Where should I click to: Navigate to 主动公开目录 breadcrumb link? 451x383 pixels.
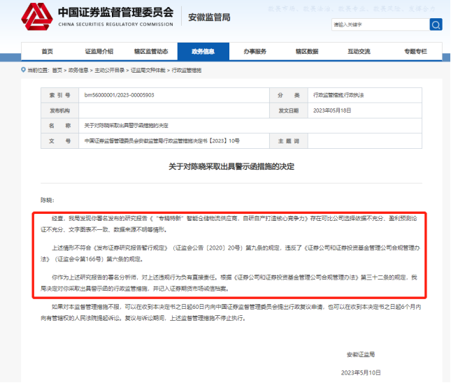[107, 71]
